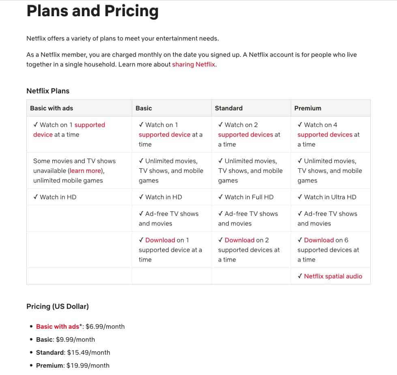Open supported devices link under Standard plan

tap(246, 135)
